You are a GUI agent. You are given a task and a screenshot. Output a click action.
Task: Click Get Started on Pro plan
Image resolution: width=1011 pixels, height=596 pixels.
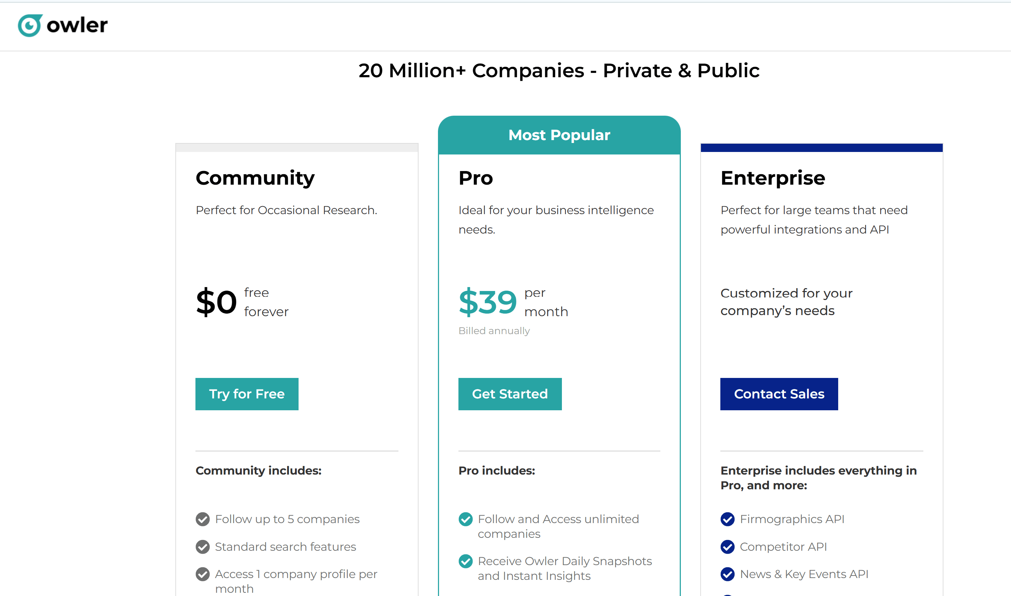click(509, 394)
